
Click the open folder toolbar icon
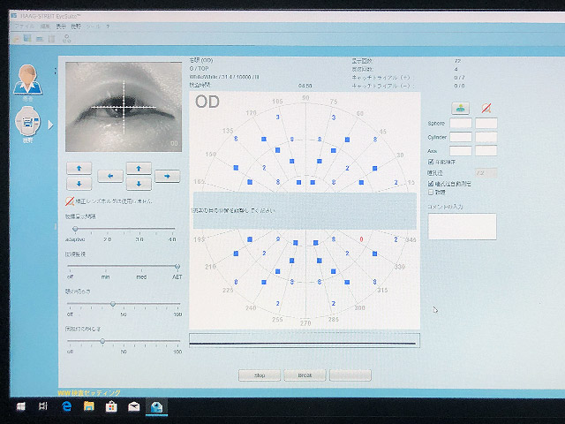click(16, 39)
